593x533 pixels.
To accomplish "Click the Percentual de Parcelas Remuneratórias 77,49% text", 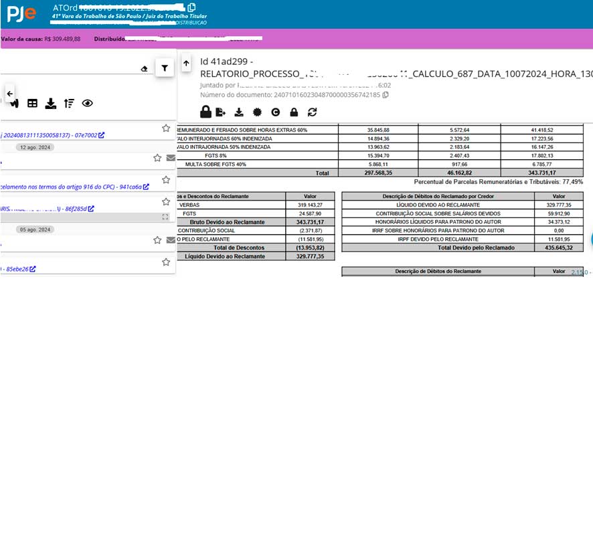I will [x=498, y=182].
